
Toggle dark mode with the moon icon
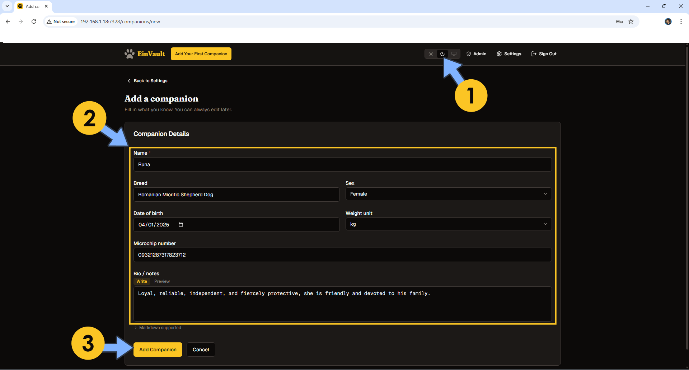pos(442,54)
